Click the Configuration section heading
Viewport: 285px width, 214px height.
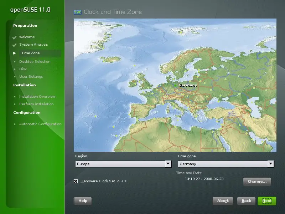click(x=27, y=112)
